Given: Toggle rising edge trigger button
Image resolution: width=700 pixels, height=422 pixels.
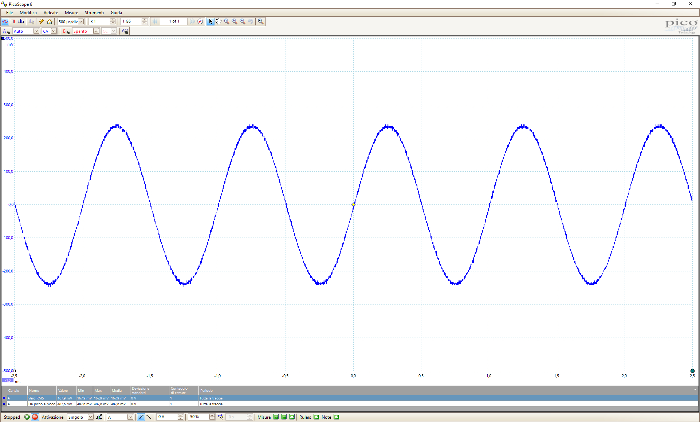Looking at the screenshot, I should pos(141,417).
